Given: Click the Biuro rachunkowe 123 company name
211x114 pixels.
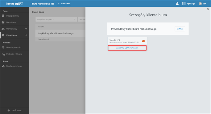Looking at the screenshot, I should [x=43, y=4].
